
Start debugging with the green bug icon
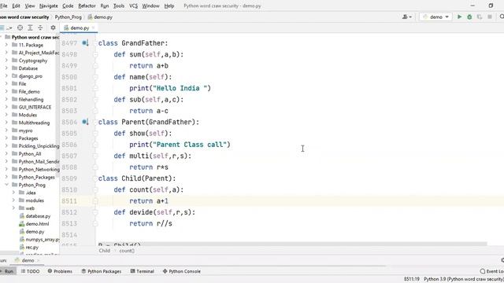[x=469, y=17]
